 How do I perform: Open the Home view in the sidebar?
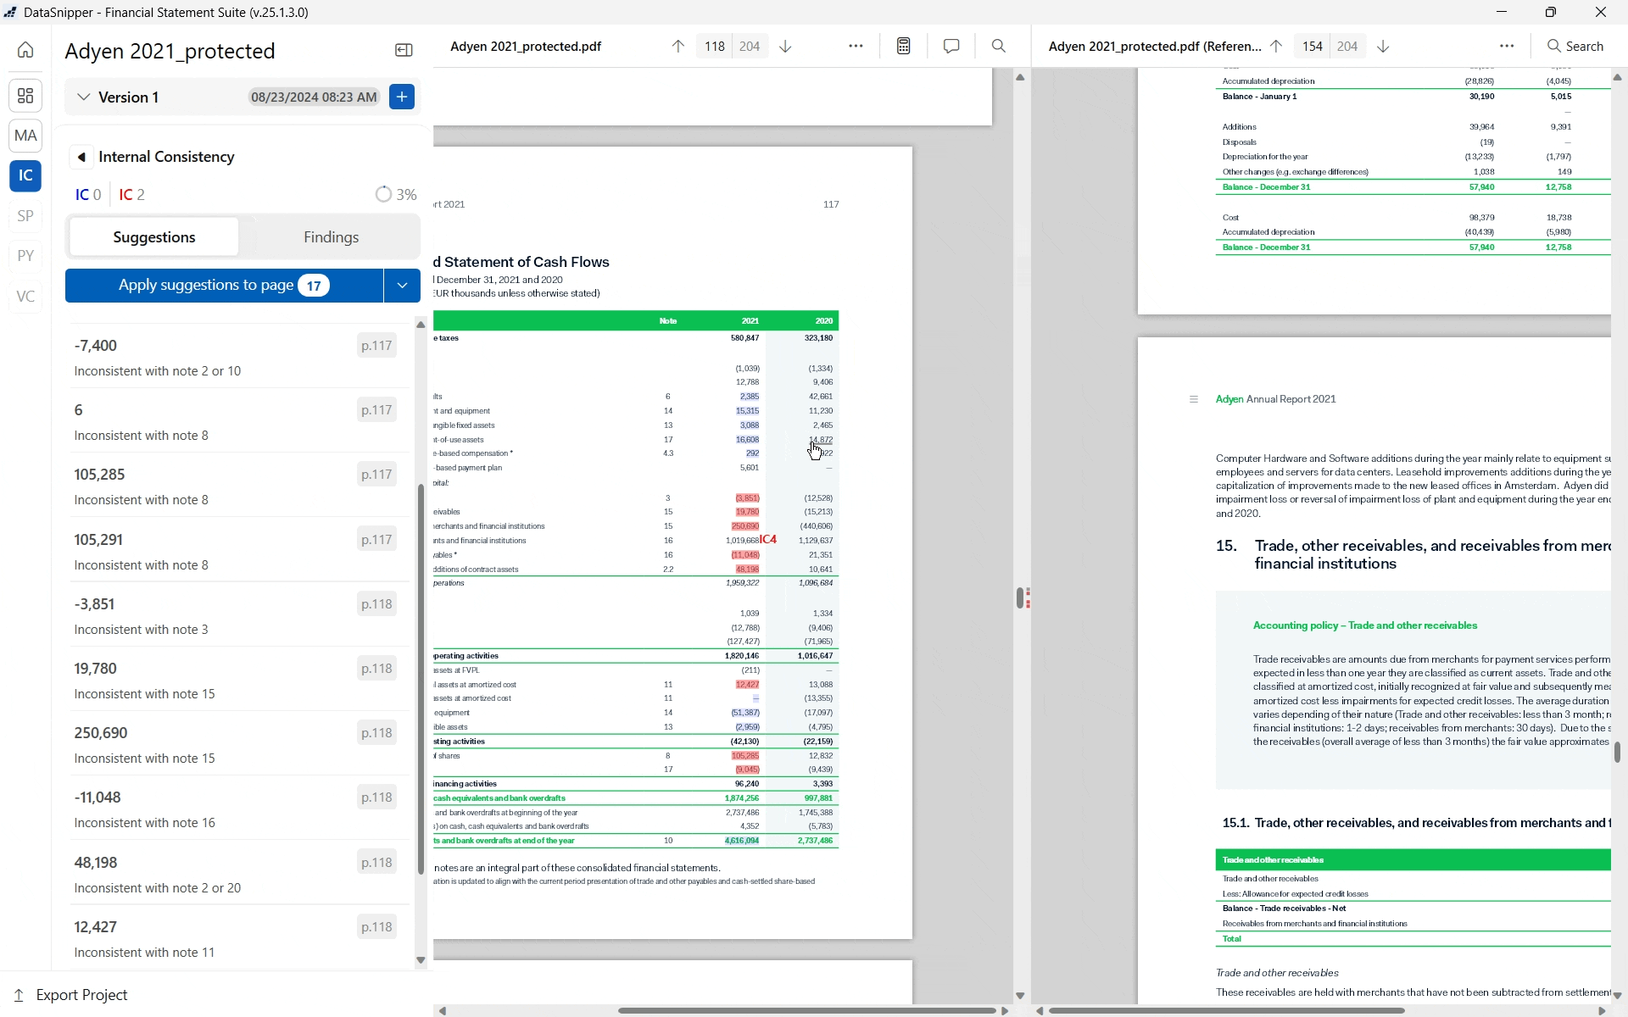pyautogui.click(x=25, y=50)
